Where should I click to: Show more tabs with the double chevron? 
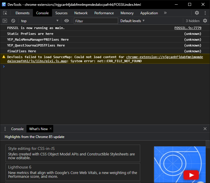click(x=165, y=13)
